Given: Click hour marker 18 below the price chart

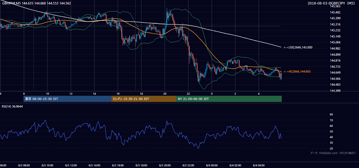Looking at the screenshot, I should click(x=141, y=94).
